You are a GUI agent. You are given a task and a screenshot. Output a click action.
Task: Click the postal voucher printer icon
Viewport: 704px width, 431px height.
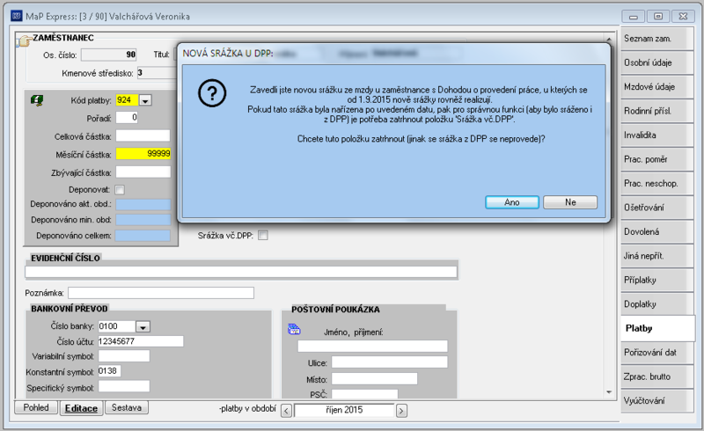[294, 330]
